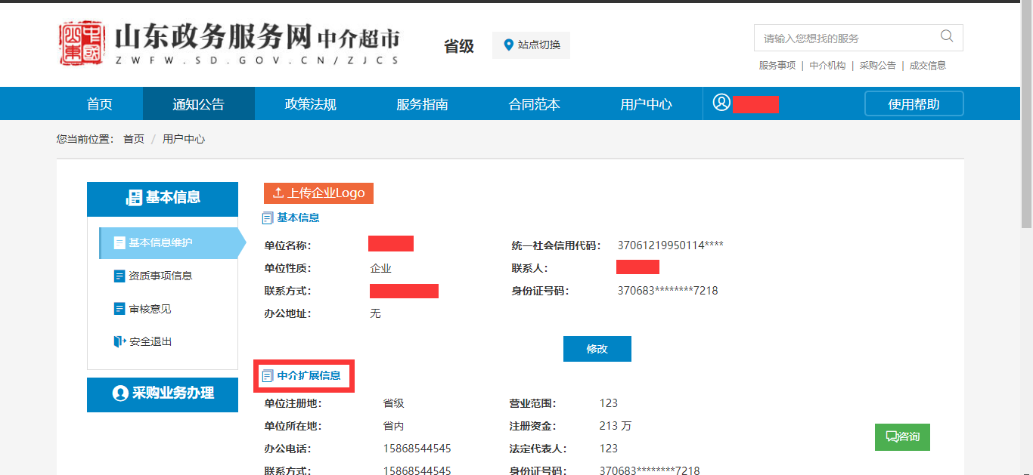Click the 使用帮助 help button
This screenshot has height=475, width=1033.
coord(914,104)
